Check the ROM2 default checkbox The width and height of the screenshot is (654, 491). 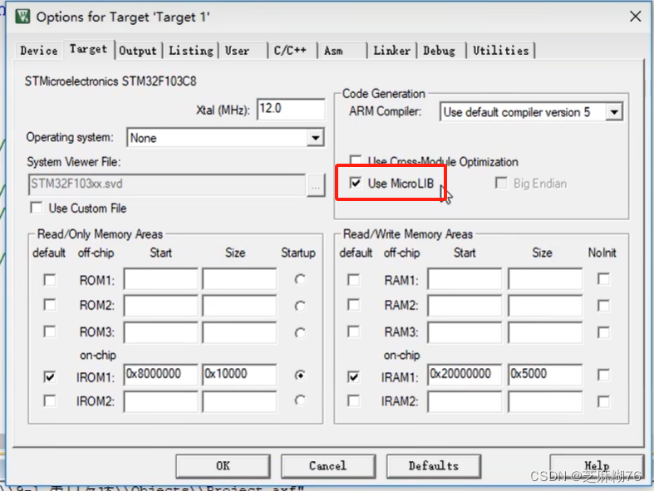(x=50, y=305)
